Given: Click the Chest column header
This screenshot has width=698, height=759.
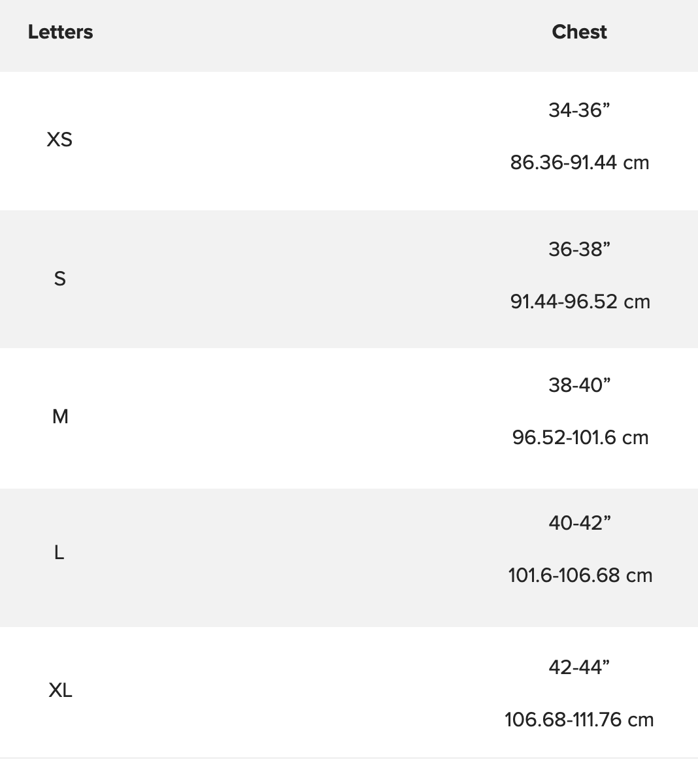Looking at the screenshot, I should pyautogui.click(x=579, y=32).
